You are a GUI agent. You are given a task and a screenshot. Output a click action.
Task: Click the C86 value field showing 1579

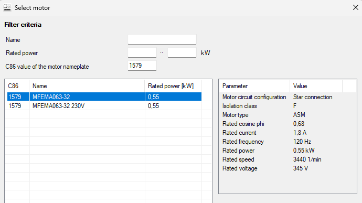(x=142, y=66)
